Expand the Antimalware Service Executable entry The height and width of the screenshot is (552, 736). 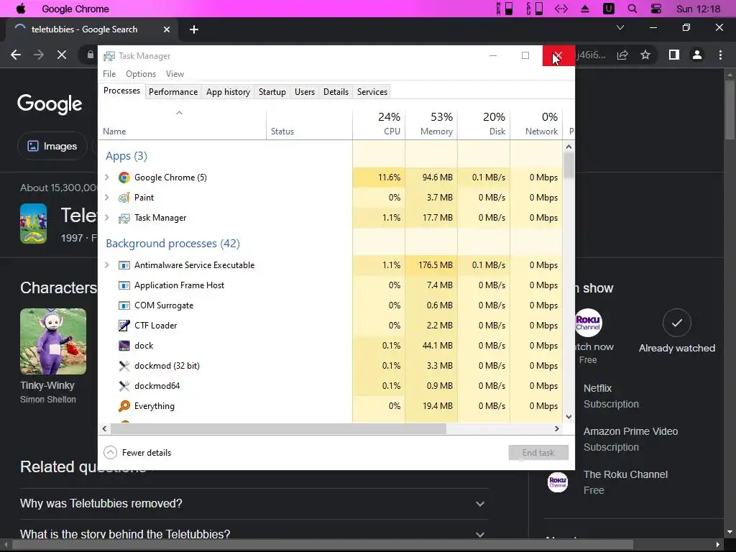107,265
